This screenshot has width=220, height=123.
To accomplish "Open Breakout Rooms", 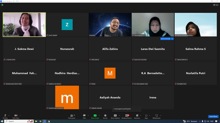I will (126, 116).
